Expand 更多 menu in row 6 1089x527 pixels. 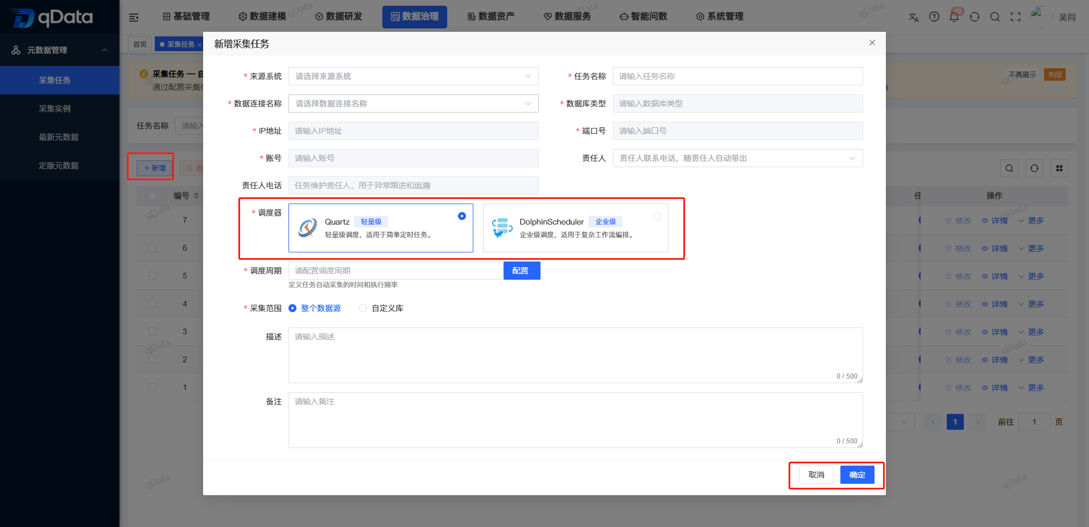click(x=1031, y=248)
